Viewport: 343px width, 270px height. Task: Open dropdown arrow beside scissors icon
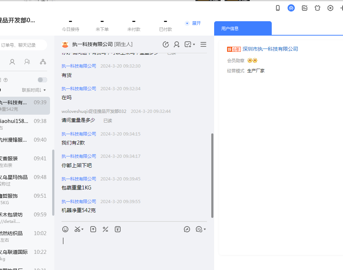pyautogui.click(x=82, y=229)
